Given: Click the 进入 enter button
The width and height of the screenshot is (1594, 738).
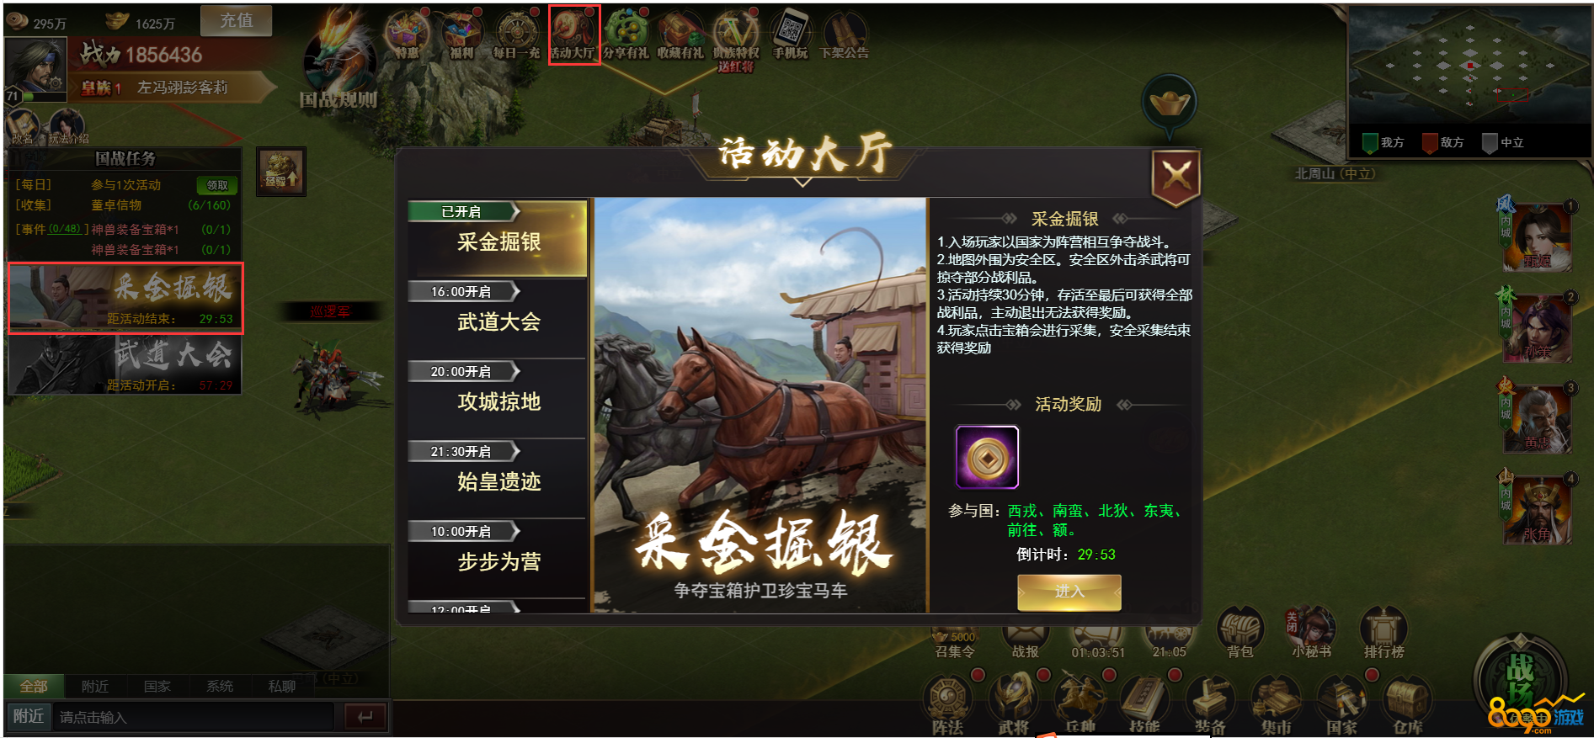Looking at the screenshot, I should pyautogui.click(x=1069, y=592).
